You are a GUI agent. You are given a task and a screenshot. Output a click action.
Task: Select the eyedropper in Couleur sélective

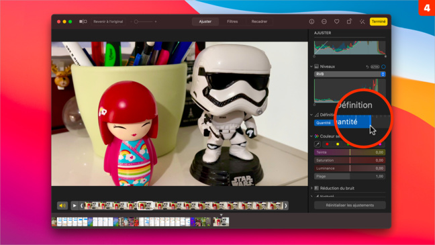[x=318, y=144]
